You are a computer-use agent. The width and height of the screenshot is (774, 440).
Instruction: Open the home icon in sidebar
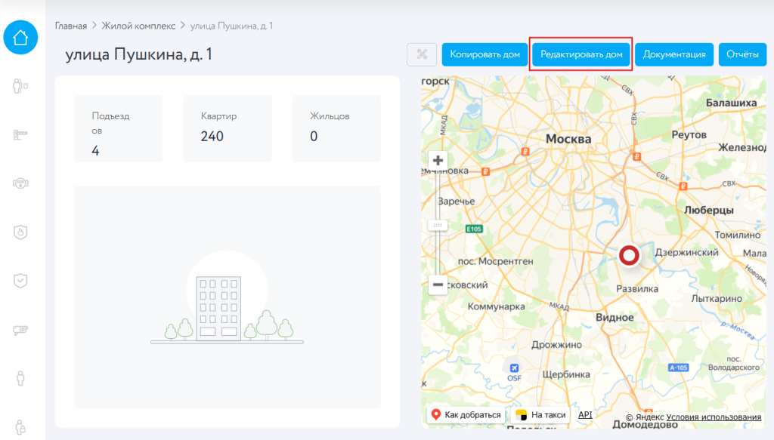[20, 36]
